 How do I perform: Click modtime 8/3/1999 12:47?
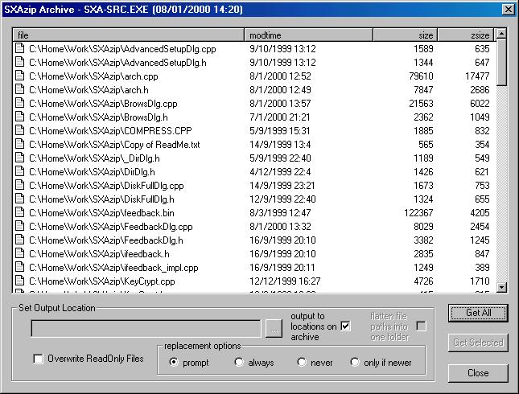pyautogui.click(x=280, y=213)
